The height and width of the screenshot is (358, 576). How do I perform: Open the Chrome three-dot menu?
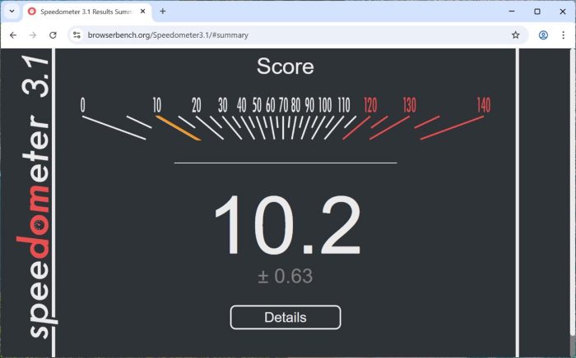click(x=563, y=35)
